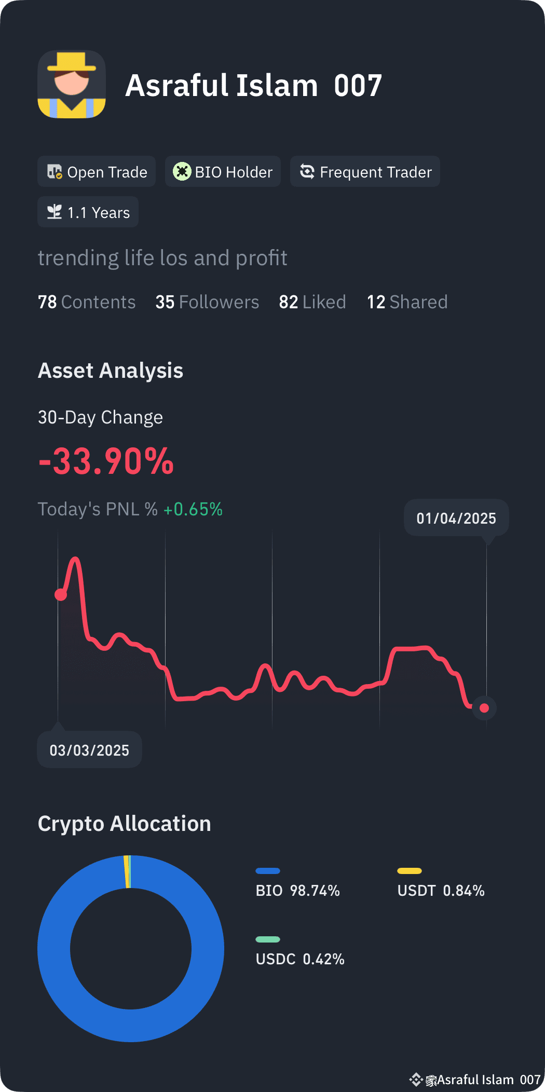Screen dimensions: 545x1092
Task: Click the 01/04/2025 date tooltip
Action: click(456, 518)
